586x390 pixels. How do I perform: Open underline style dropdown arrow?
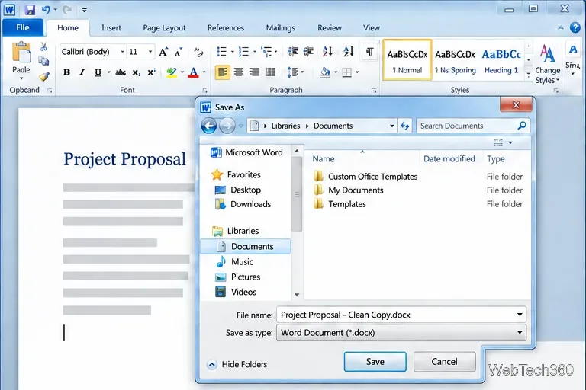pyautogui.click(x=109, y=72)
